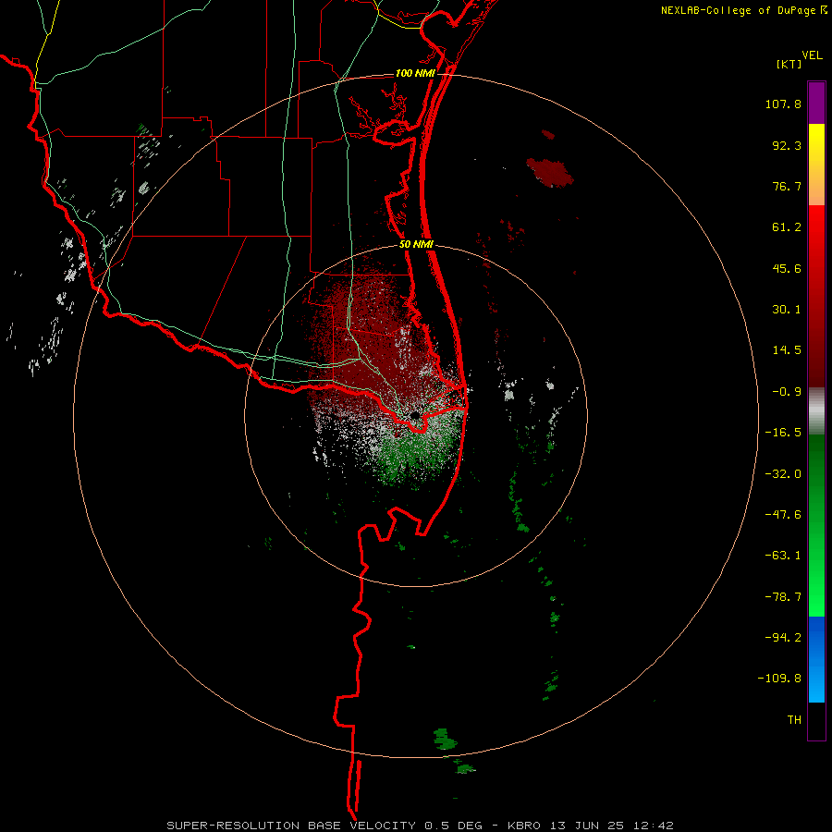Select the -109.8 legend value
This screenshot has width=832, height=832.
coord(779,679)
